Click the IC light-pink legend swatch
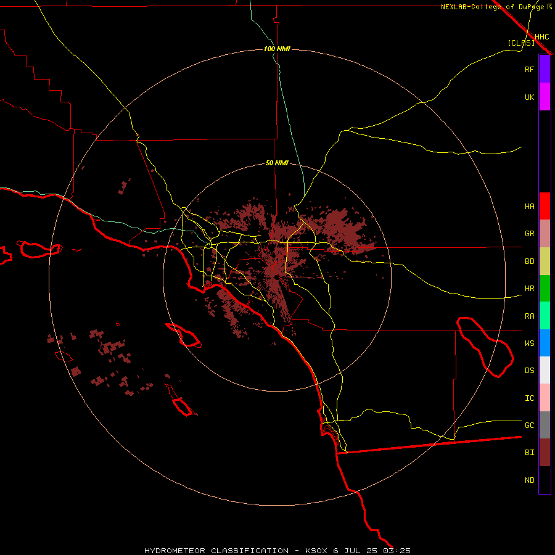 [545, 398]
